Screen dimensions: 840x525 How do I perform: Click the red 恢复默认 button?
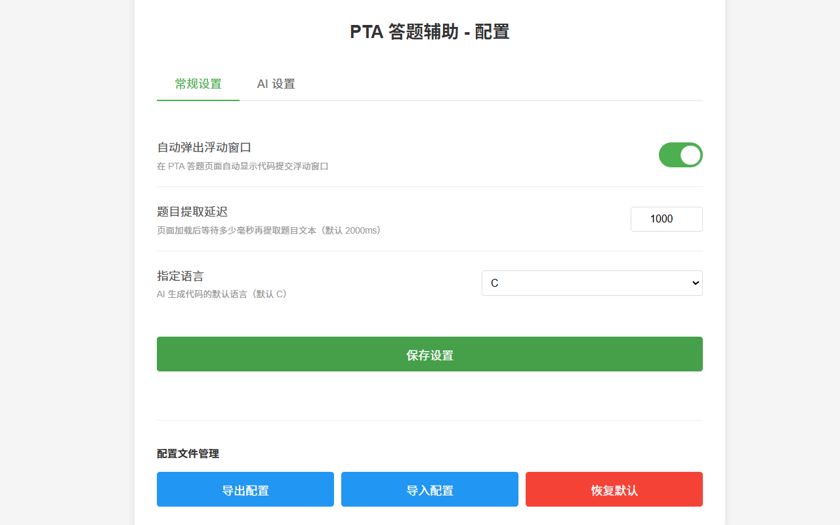pos(614,490)
